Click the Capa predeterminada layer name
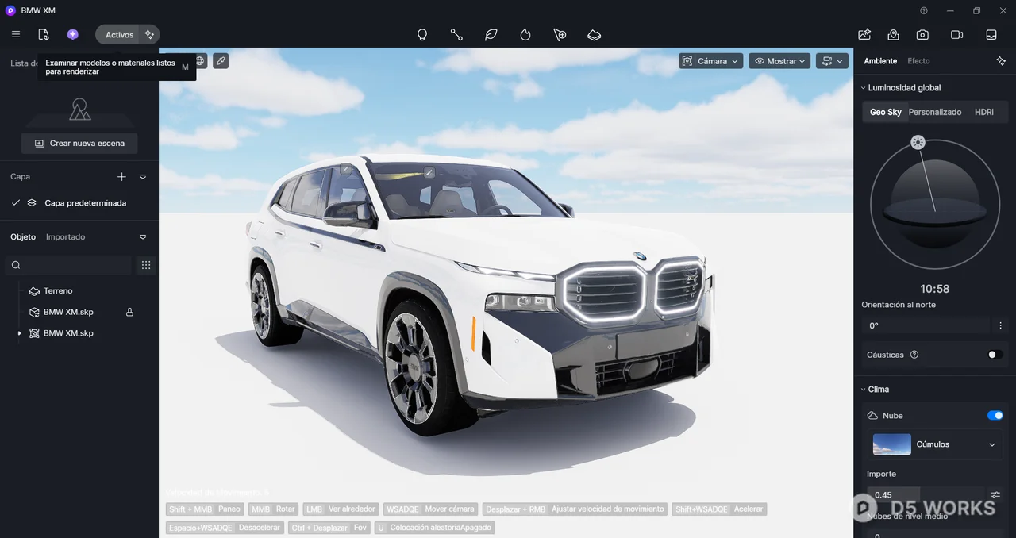Screen dimensions: 1016x538 (85, 203)
